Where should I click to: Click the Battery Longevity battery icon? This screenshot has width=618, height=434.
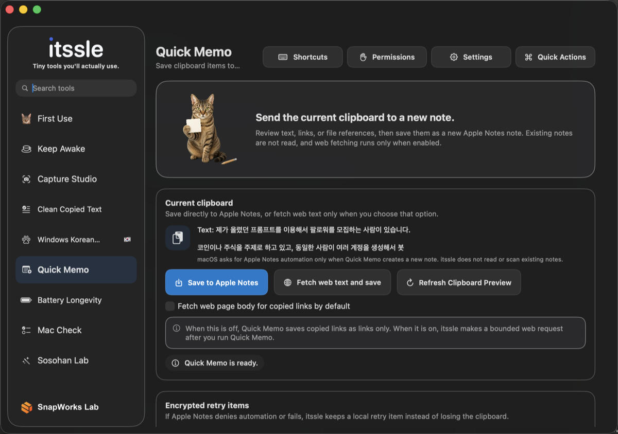click(x=26, y=300)
